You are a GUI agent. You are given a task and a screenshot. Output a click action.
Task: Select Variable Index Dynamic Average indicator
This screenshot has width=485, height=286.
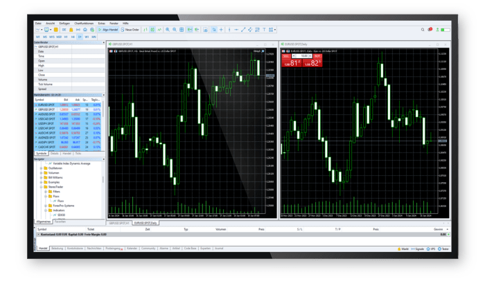(71, 163)
